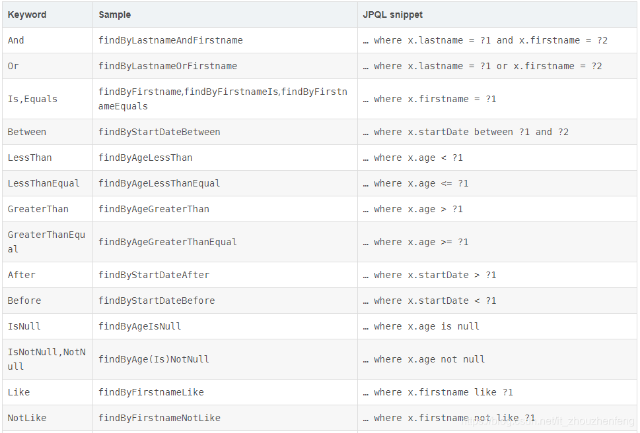Click the findByAge(Is)NotNull sample text
The image size is (640, 433).
[153, 359]
